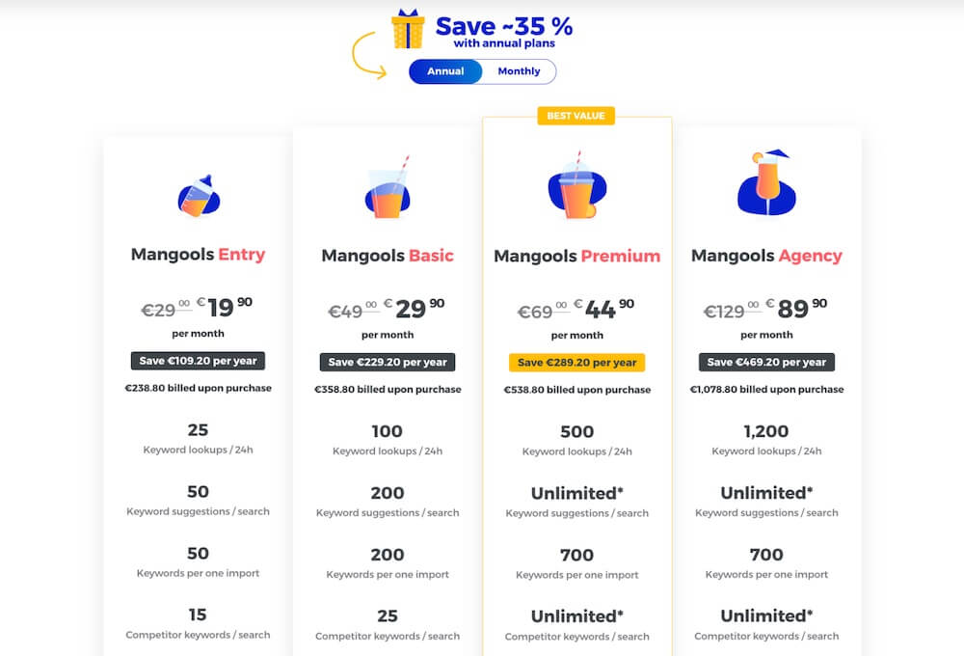Open the Mangools Basic plan title
This screenshot has height=656, width=964.
click(388, 256)
